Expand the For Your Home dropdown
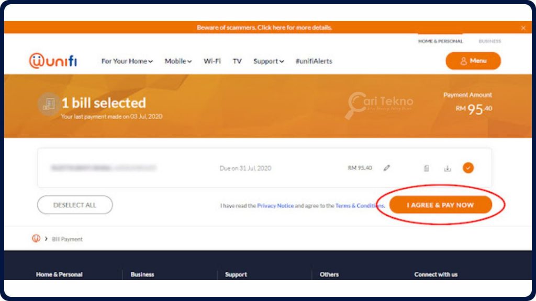 [x=126, y=61]
